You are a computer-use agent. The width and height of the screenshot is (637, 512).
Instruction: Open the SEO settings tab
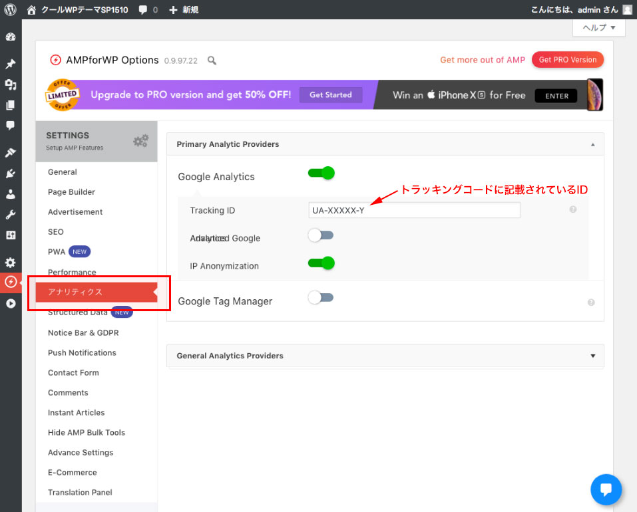click(56, 231)
